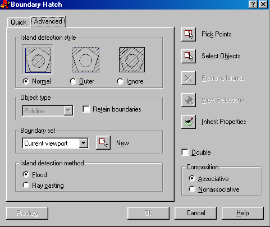This screenshot has height=227, width=270.
Task: Click the question mark help button in title bar
Action: (253, 4)
